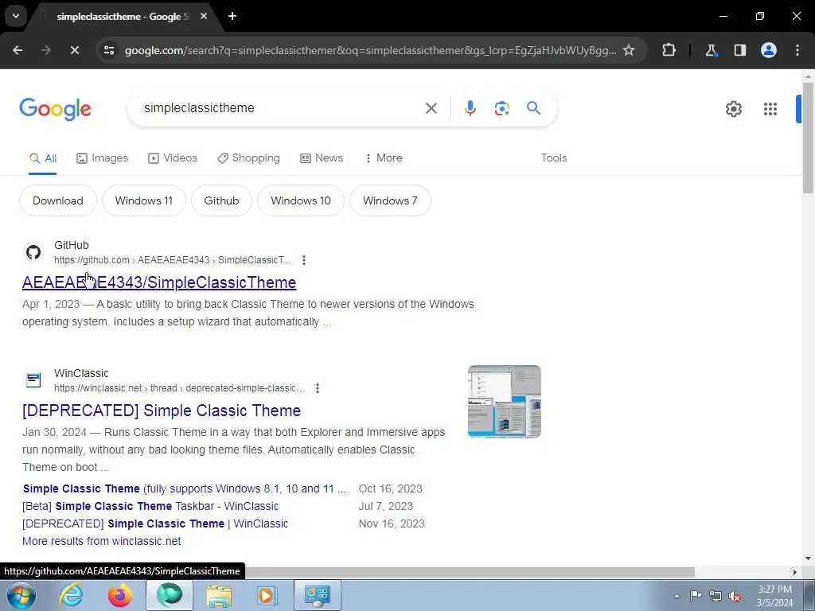815x611 pixels.
Task: Open Windows Explorer folder in taskbar
Action: [219, 595]
